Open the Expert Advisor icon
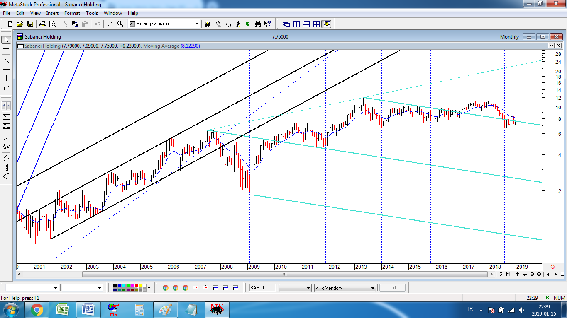Viewport: 567px width, 318px height. pyautogui.click(x=218, y=24)
